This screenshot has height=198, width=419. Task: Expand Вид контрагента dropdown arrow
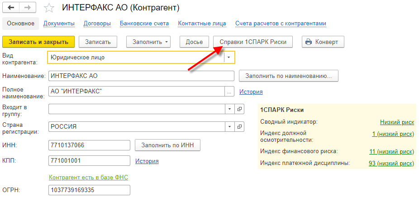[x=229, y=57]
